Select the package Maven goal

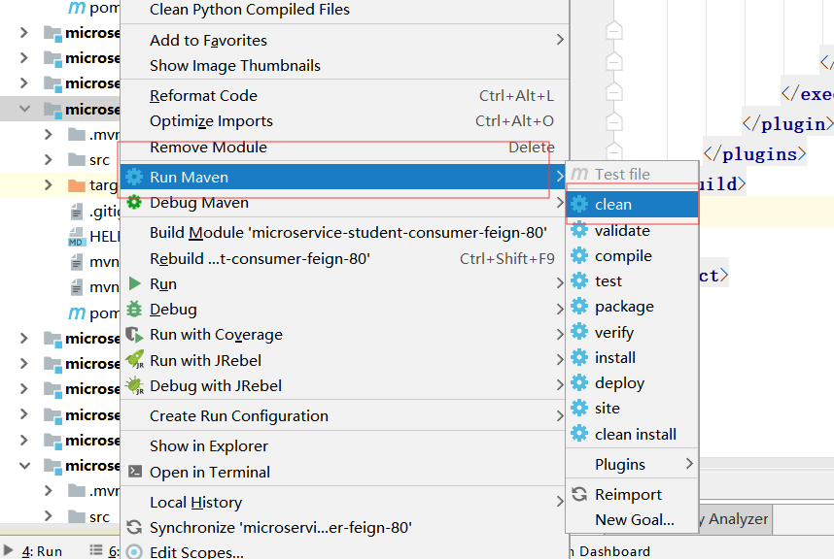(x=632, y=307)
